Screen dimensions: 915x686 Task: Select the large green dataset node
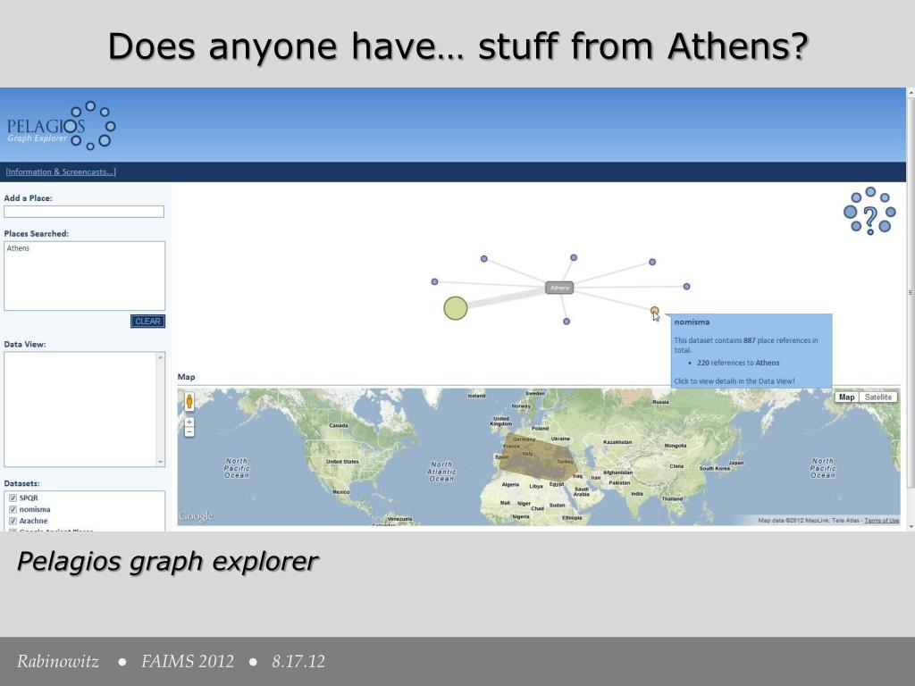click(x=455, y=308)
